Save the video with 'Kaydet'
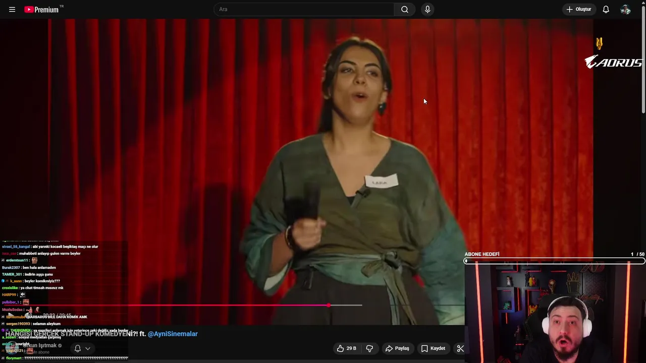Viewport: 646px width, 363px height. [433, 348]
